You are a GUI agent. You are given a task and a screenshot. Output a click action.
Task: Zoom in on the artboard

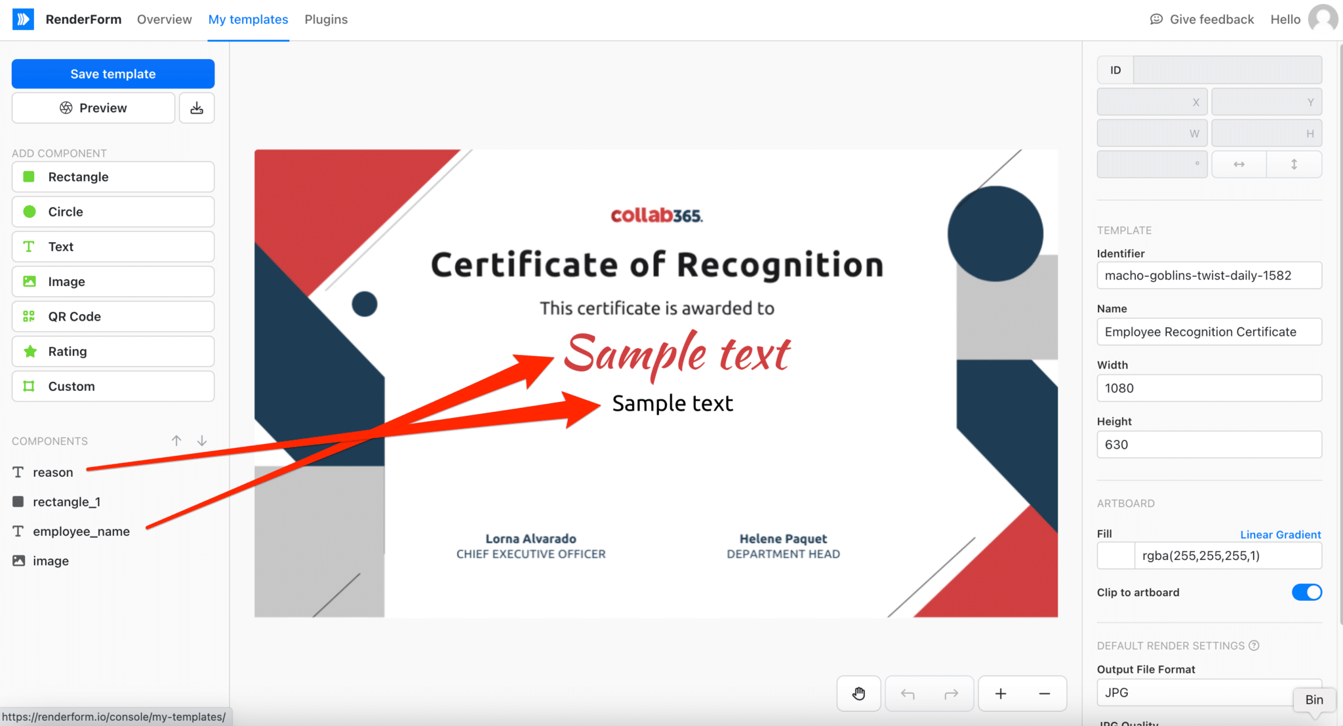(1000, 693)
